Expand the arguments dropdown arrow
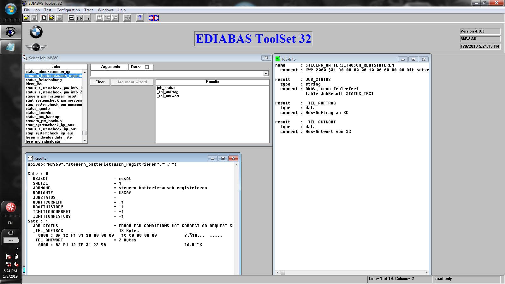Screen dimensions: 505x284 pos(266,74)
